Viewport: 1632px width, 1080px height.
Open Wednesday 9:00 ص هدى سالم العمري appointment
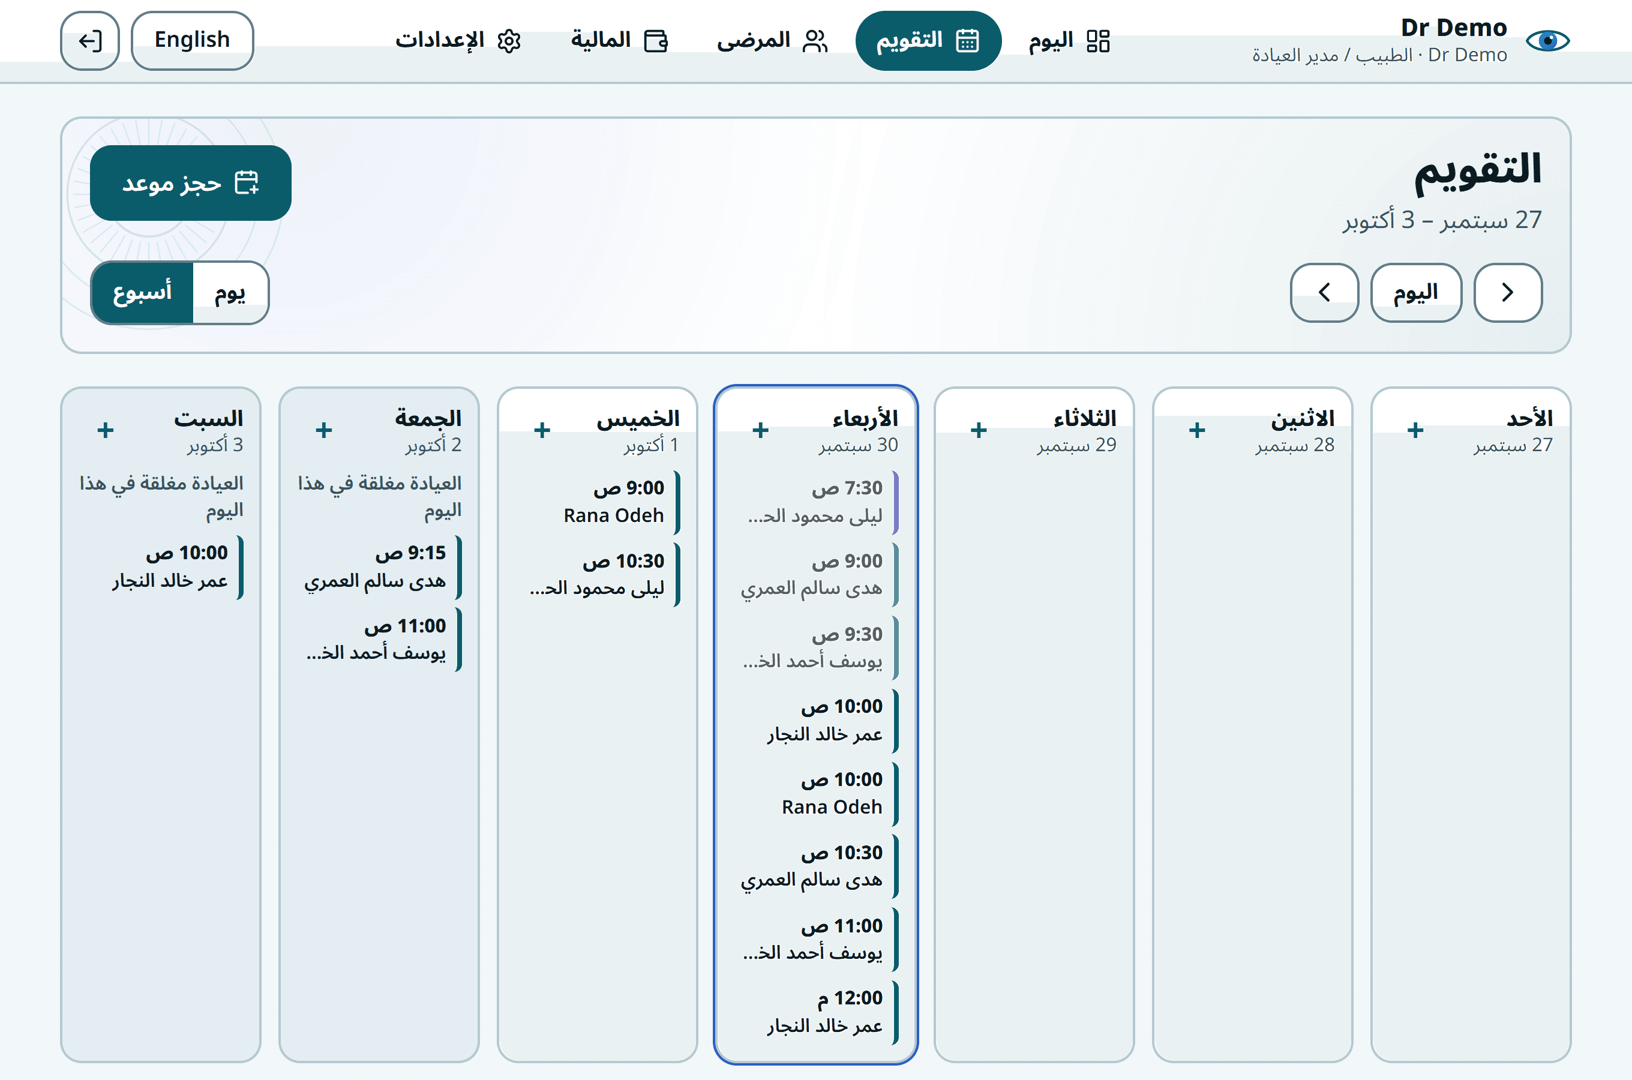click(816, 574)
